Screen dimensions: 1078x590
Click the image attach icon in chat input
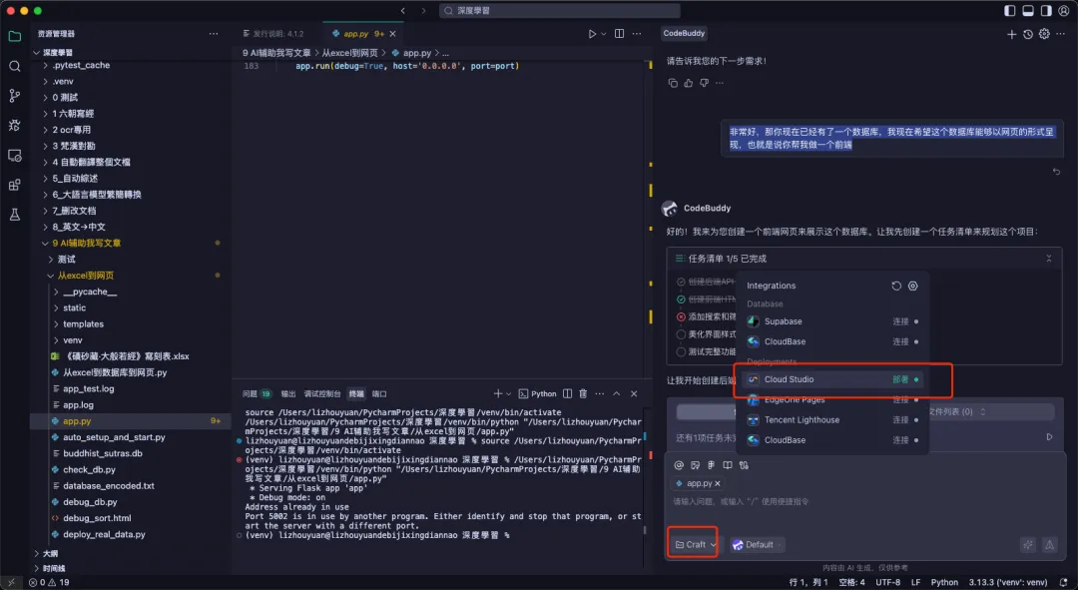[695, 465]
